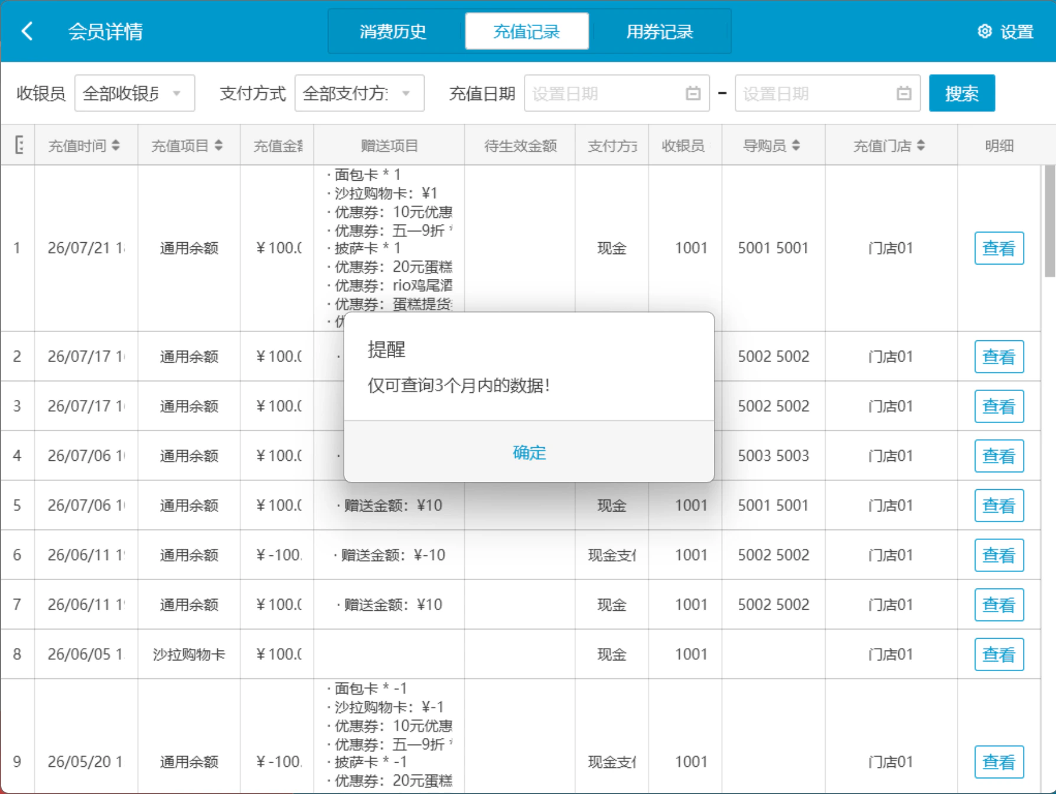This screenshot has height=794, width=1056.
Task: Click 查看 for row 1 record
Action: (x=999, y=248)
